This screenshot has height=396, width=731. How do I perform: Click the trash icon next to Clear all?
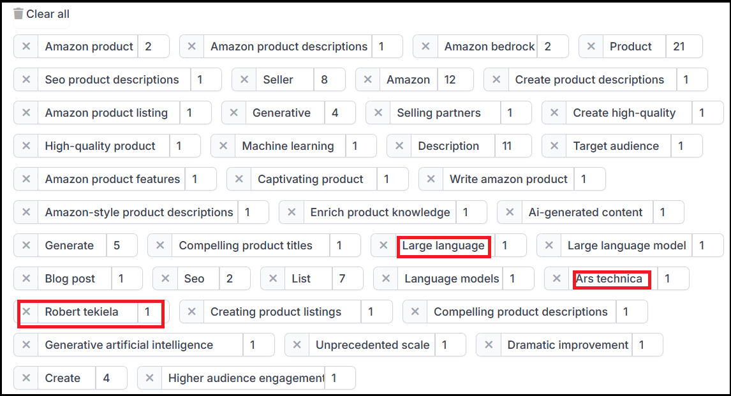click(17, 13)
